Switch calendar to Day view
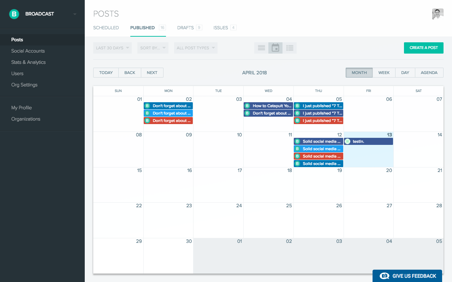452x282 pixels. click(405, 73)
